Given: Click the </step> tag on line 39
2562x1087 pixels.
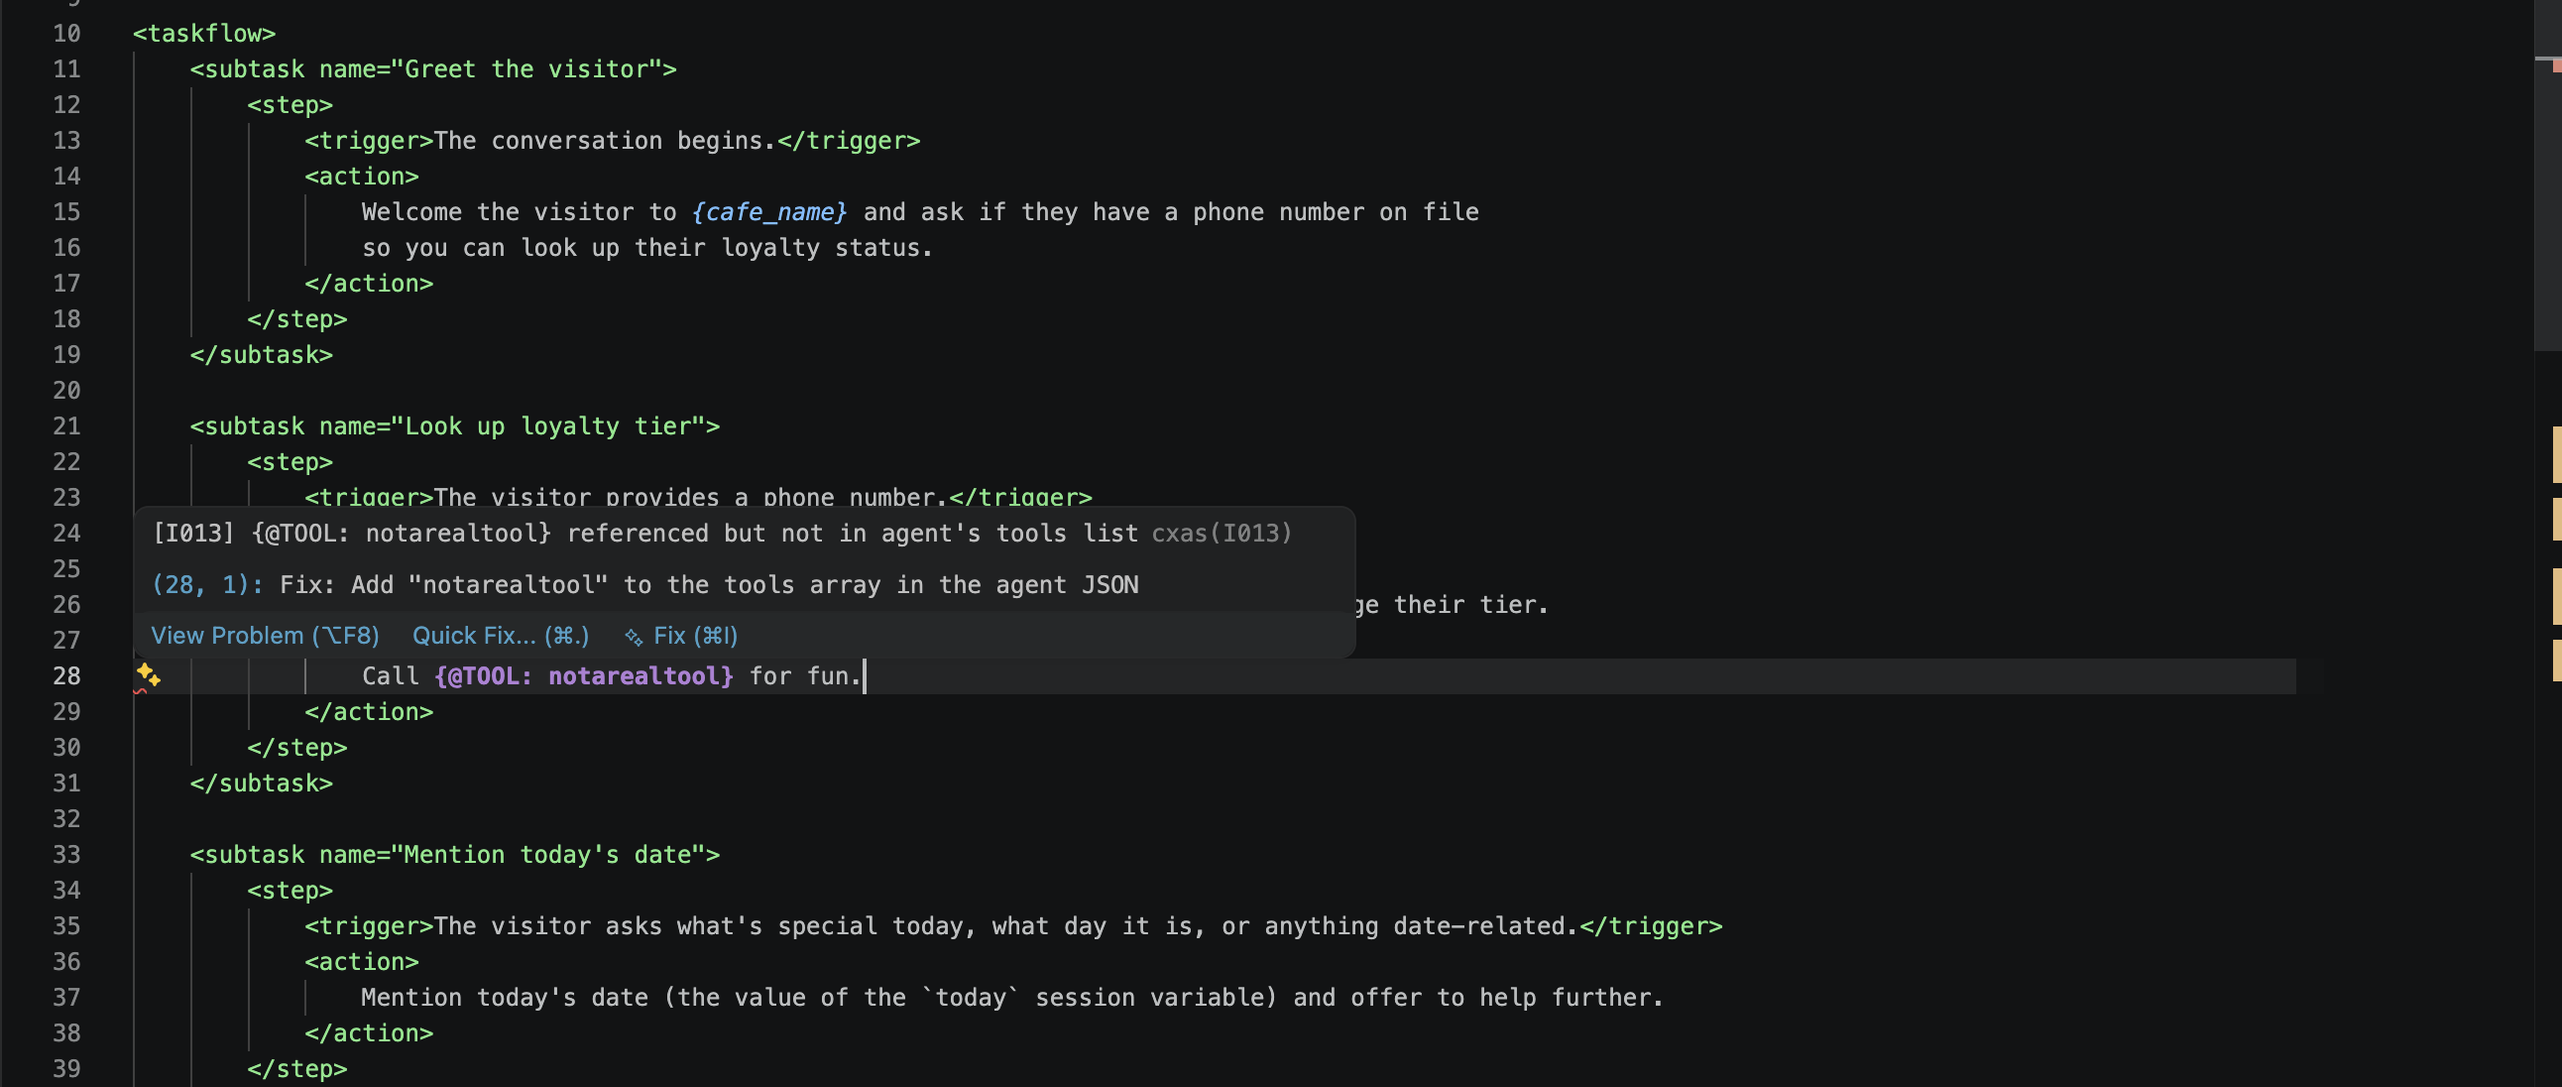Looking at the screenshot, I should click(296, 1069).
